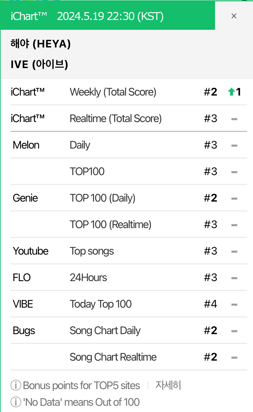Click the #4 rank on VIBE row
Screen dimensions: 253x412
click(x=210, y=304)
